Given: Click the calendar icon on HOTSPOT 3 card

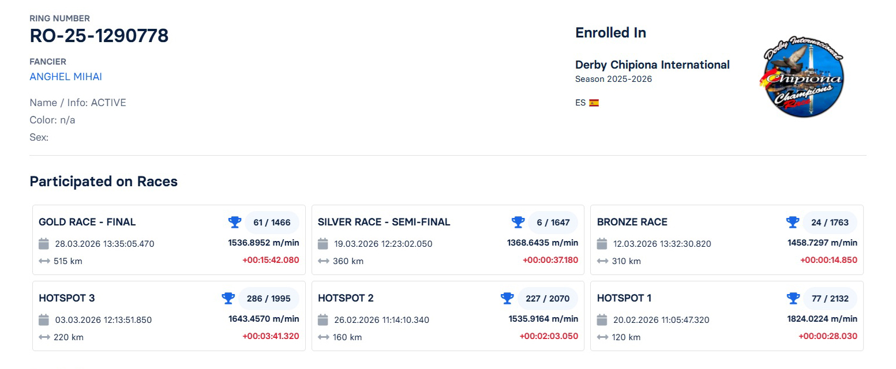Looking at the screenshot, I should click(43, 319).
